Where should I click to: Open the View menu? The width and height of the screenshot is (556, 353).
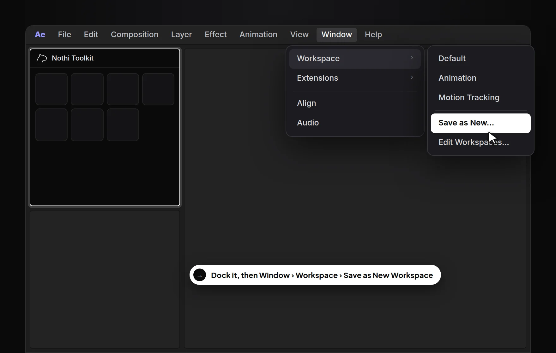click(299, 34)
